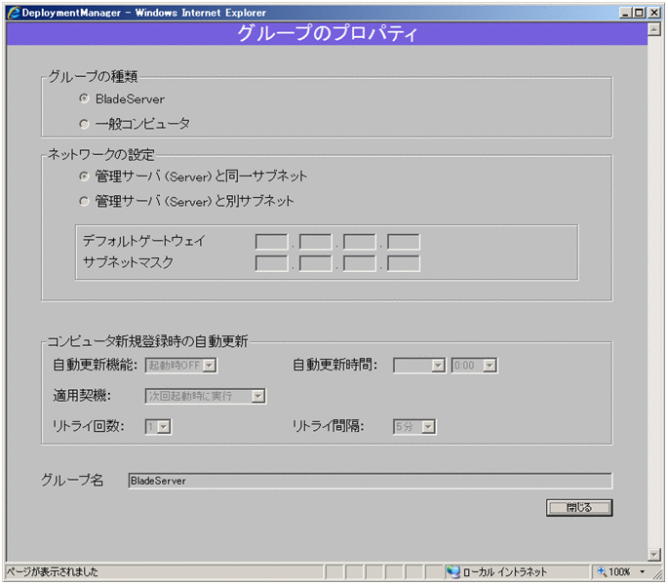This screenshot has height=585, width=668.
Task: Minimize the DeploymentManager window
Action: point(625,13)
